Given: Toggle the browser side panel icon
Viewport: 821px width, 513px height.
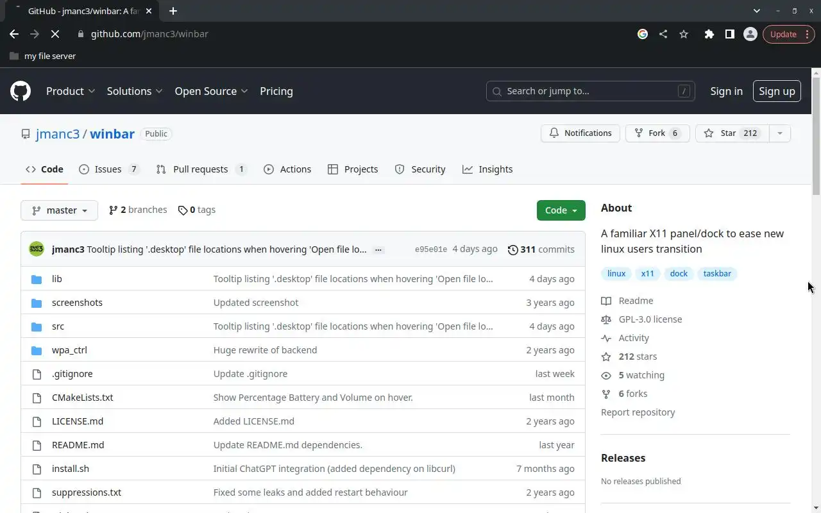Looking at the screenshot, I should coord(729,34).
